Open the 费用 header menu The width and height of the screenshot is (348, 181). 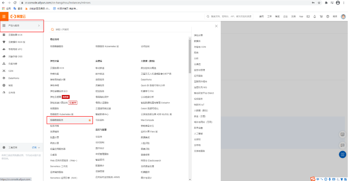(261, 16)
